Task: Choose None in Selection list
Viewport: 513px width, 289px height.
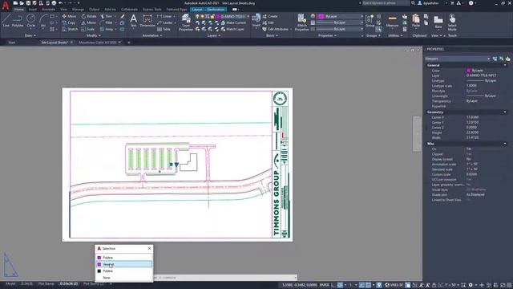Action: point(123,278)
